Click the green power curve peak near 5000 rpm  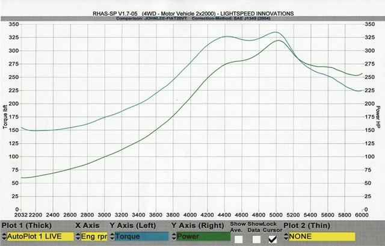point(278,41)
